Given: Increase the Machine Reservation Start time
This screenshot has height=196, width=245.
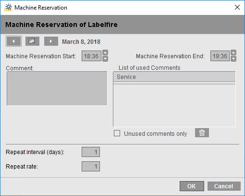Looking at the screenshot, I should tap(105, 52).
